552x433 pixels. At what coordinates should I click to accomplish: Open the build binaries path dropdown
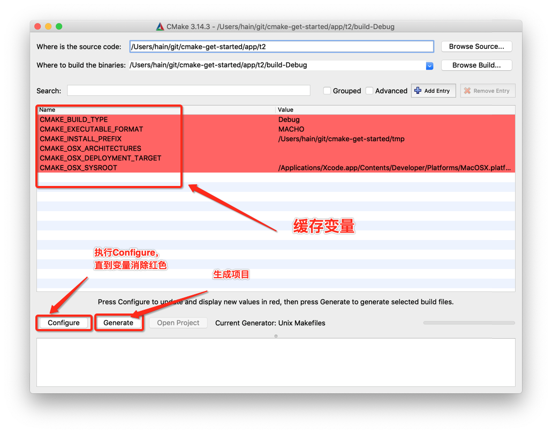tap(429, 66)
